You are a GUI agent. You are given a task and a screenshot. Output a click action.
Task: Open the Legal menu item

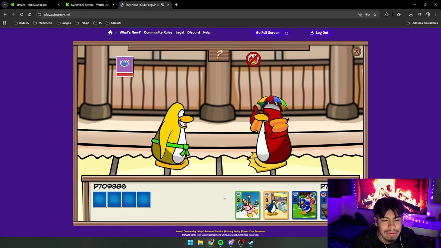point(180,32)
